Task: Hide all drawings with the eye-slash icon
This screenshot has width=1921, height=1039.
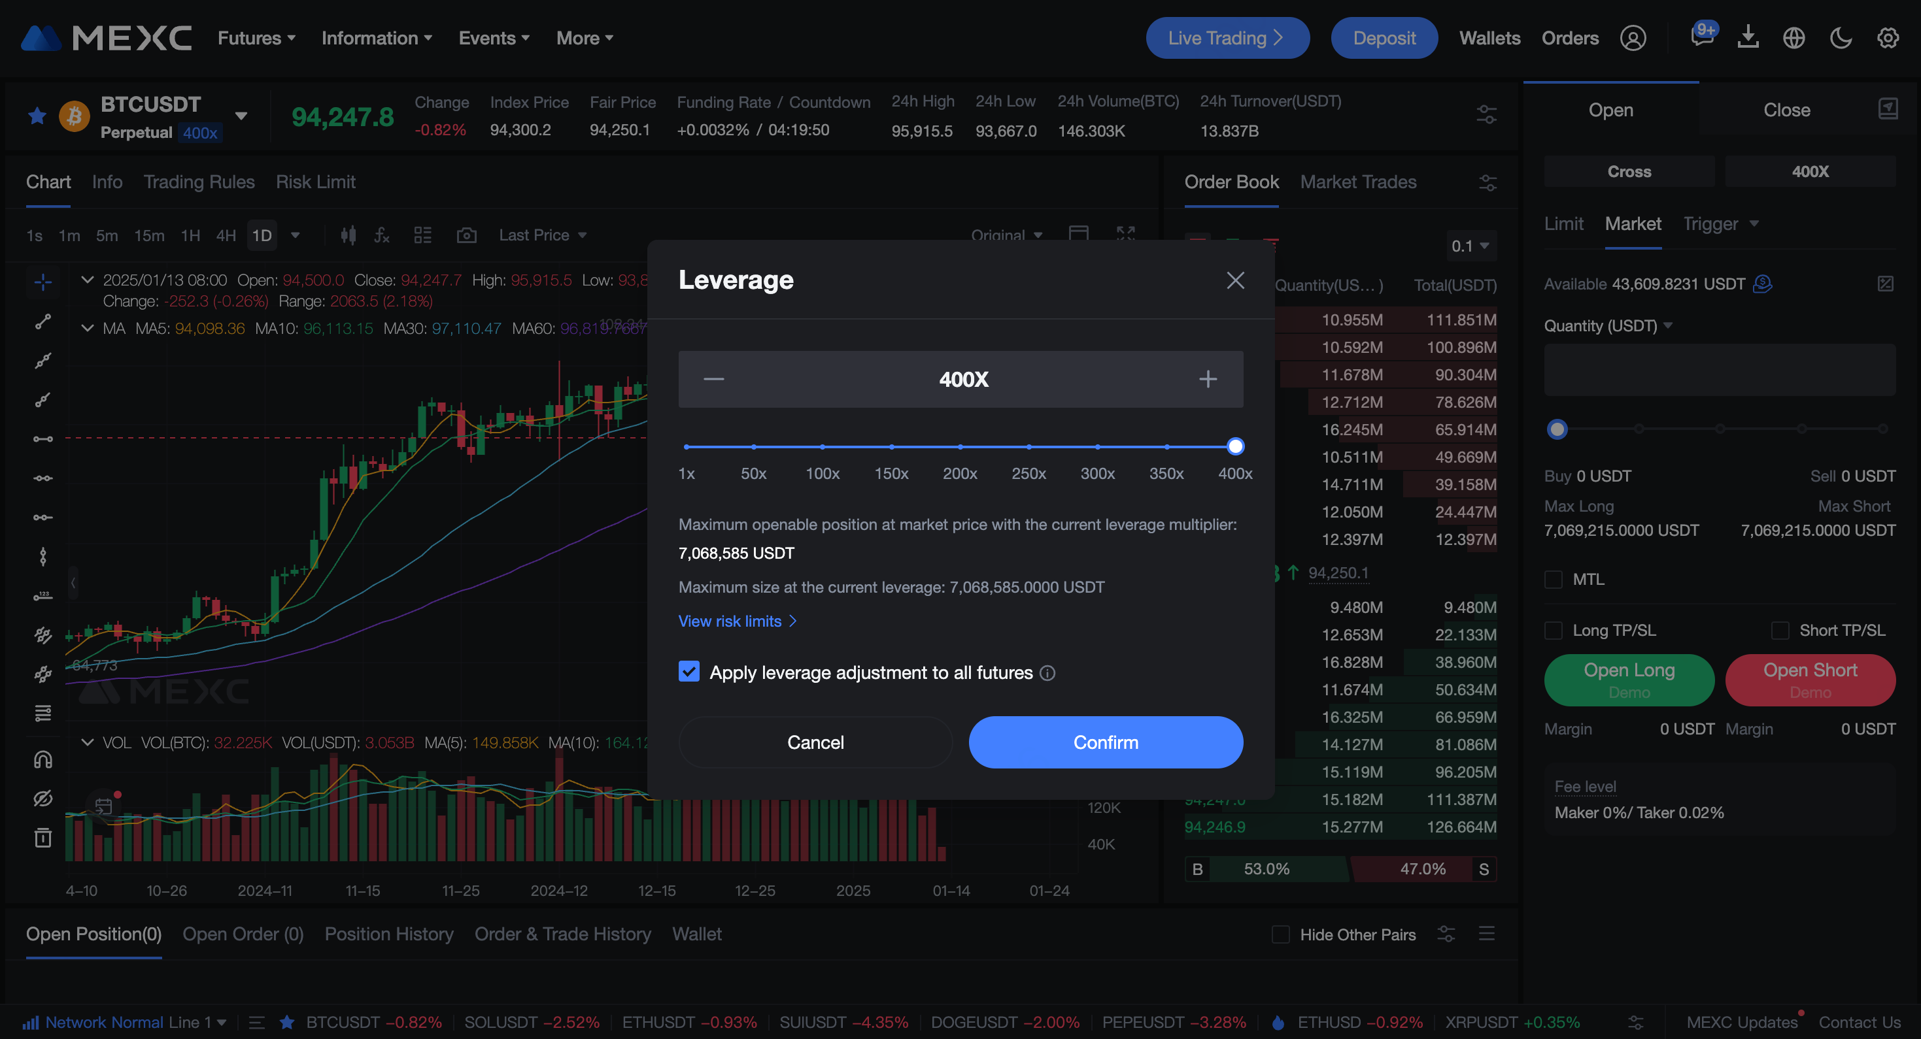Action: [x=43, y=799]
